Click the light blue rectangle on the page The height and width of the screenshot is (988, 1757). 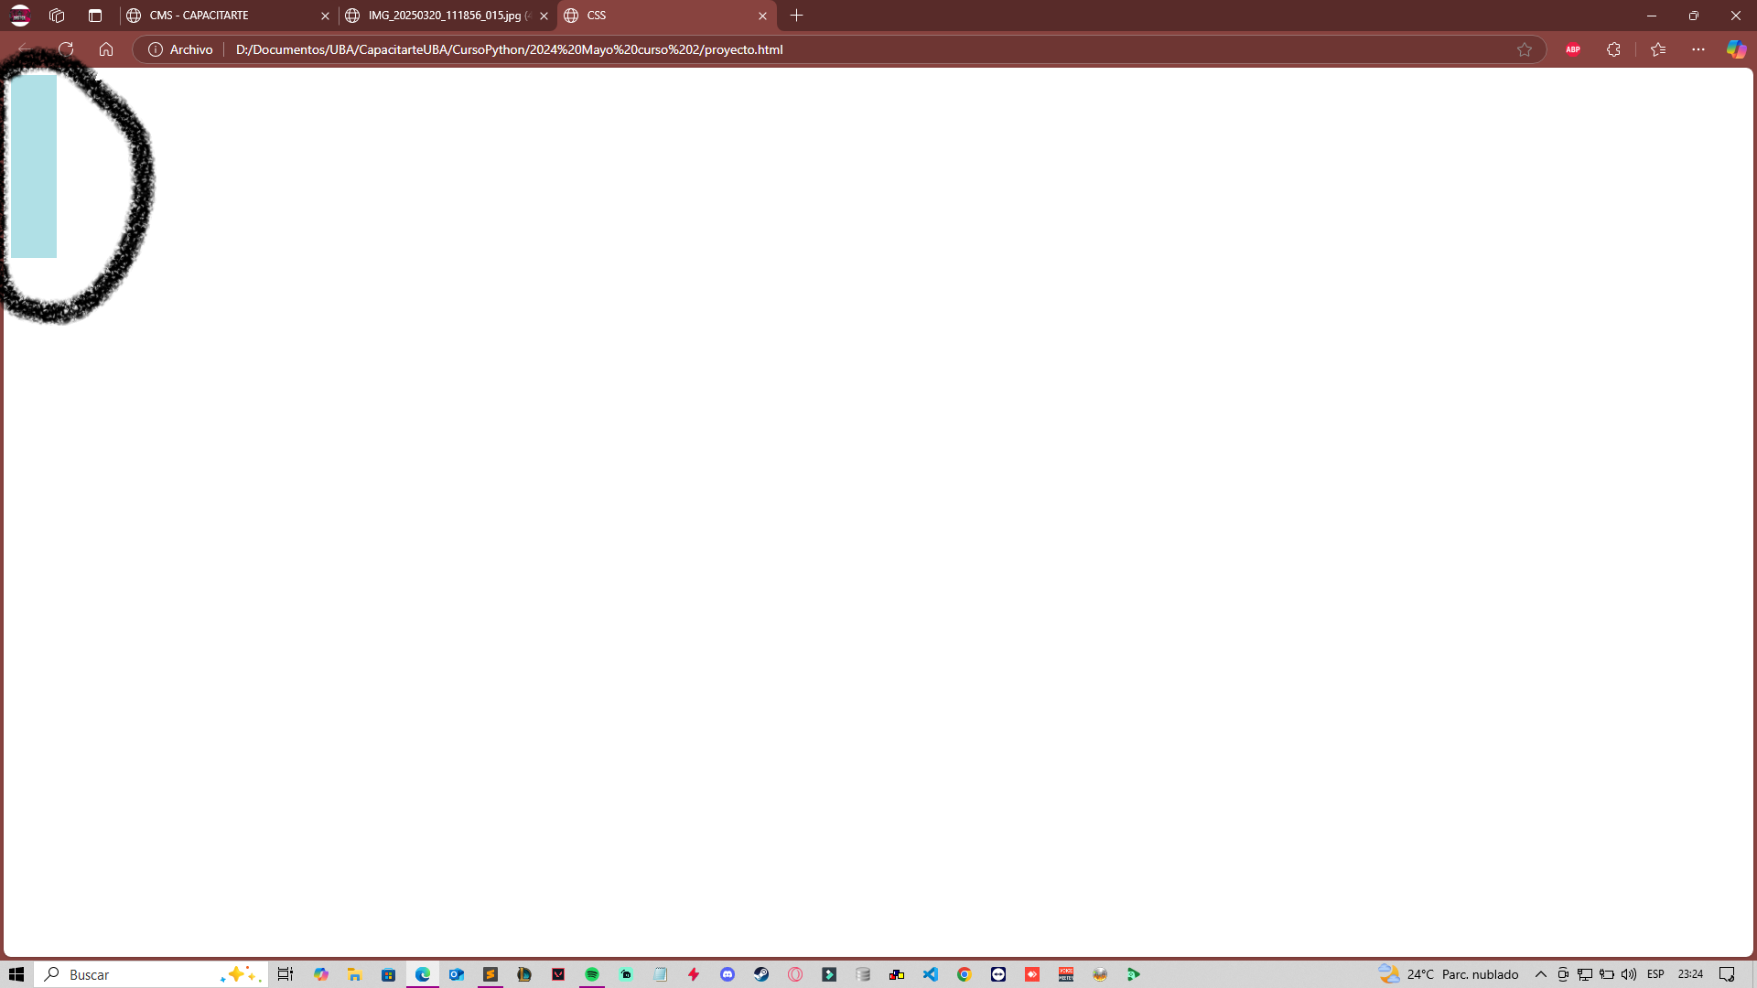[x=34, y=166]
